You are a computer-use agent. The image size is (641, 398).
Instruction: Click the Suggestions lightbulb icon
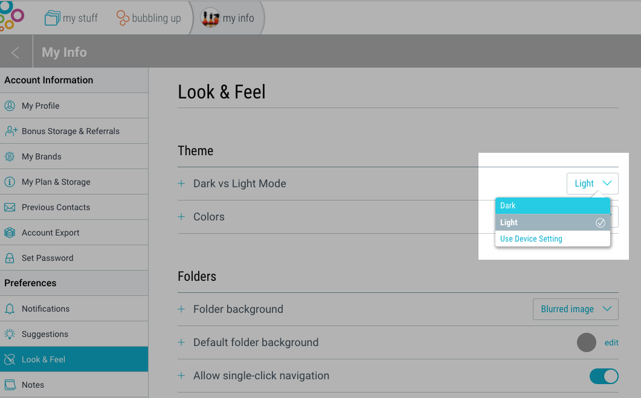pyautogui.click(x=10, y=334)
